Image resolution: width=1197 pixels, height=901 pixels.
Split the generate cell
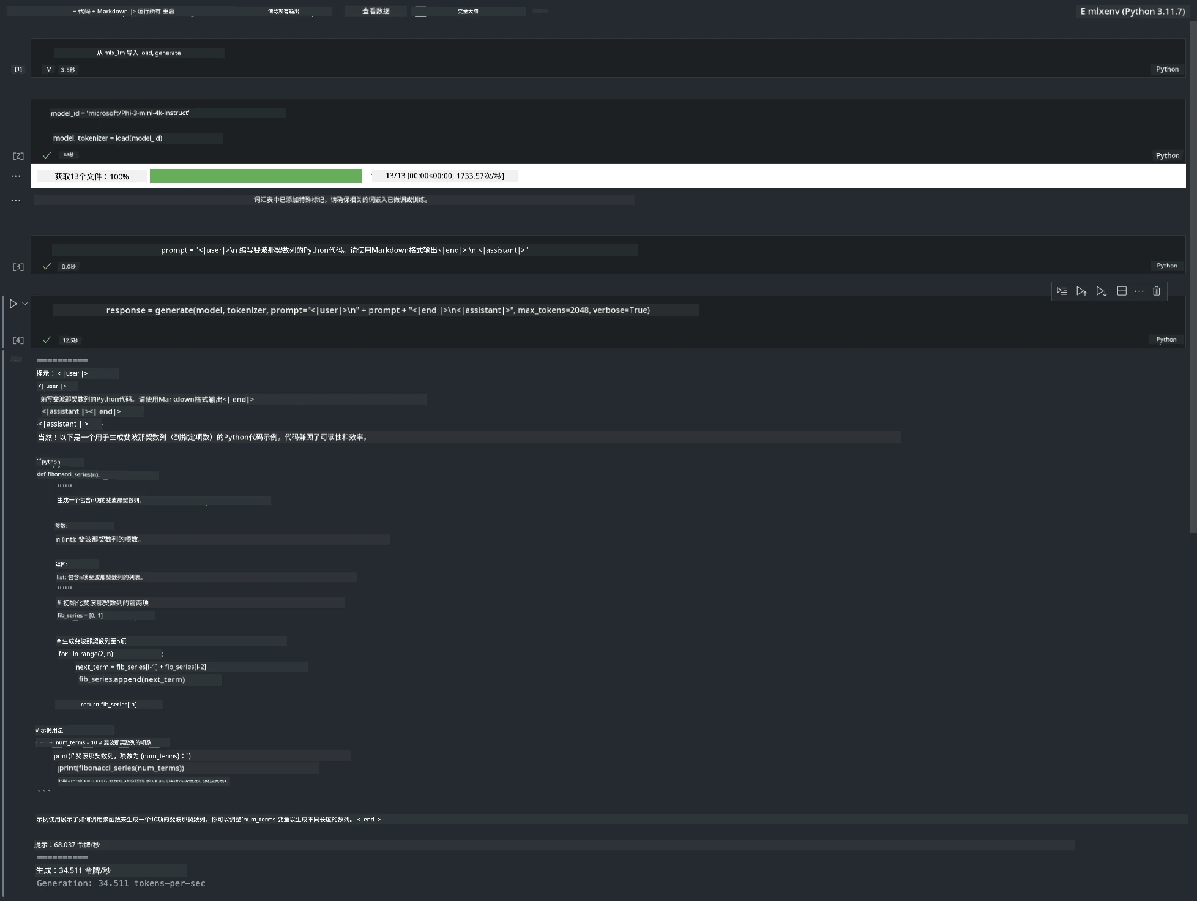click(1122, 291)
